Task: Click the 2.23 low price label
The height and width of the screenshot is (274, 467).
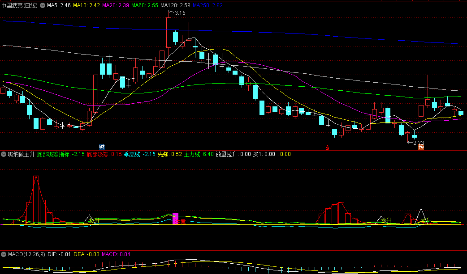Action: click(x=419, y=143)
